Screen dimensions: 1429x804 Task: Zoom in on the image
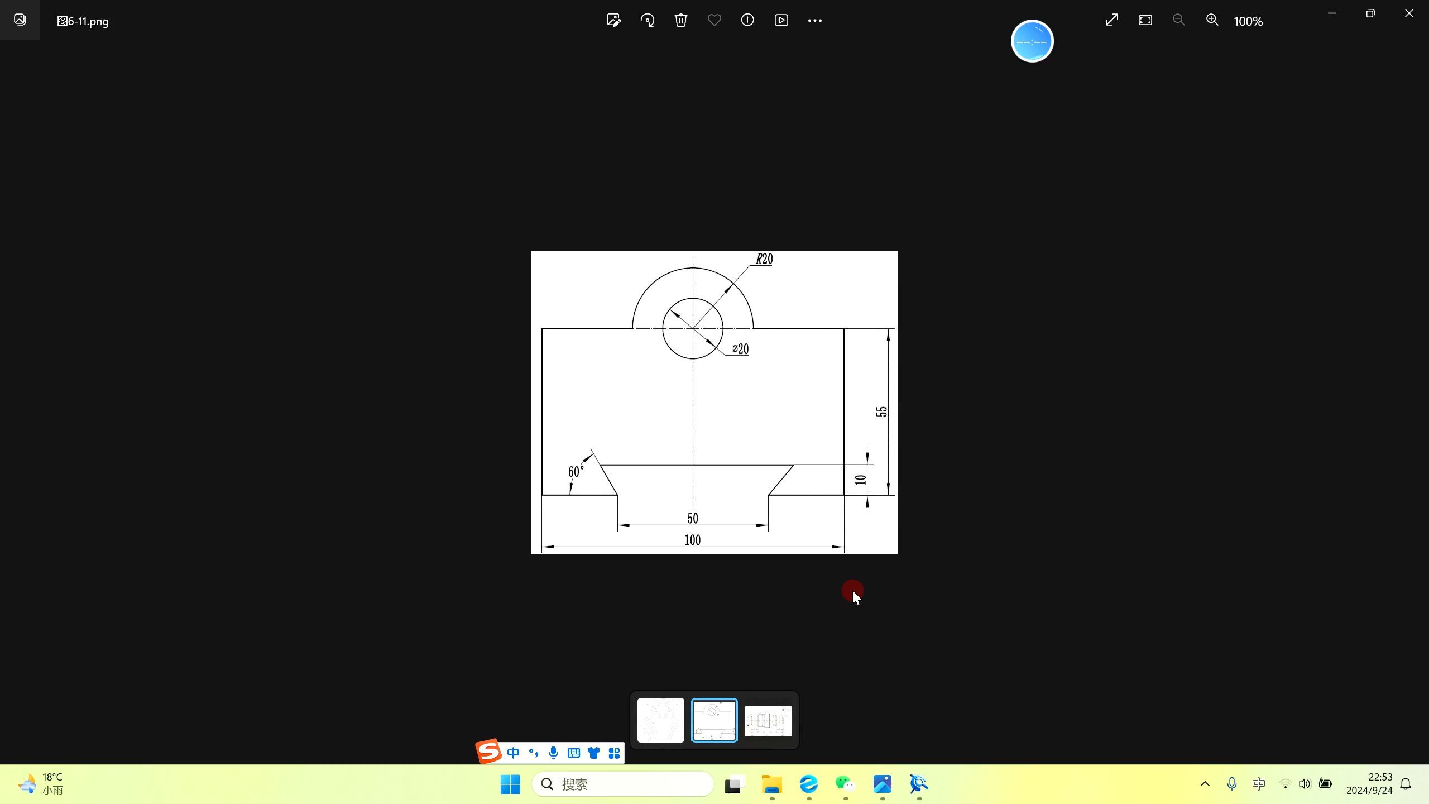point(1212,21)
